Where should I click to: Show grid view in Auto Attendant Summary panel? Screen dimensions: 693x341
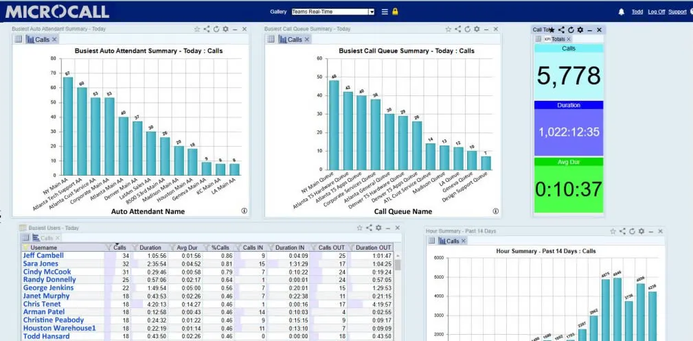(18, 39)
